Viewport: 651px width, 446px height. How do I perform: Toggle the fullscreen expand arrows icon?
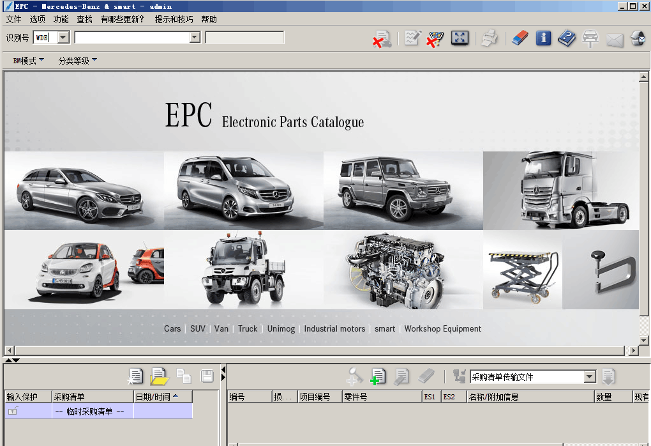(x=460, y=38)
